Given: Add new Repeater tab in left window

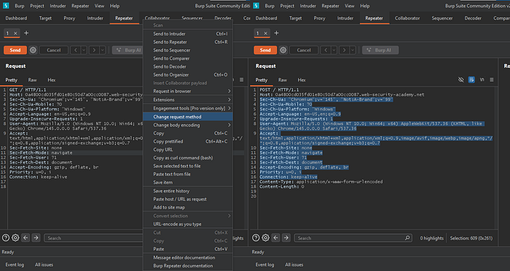Looking at the screenshot, I should click(x=26, y=33).
